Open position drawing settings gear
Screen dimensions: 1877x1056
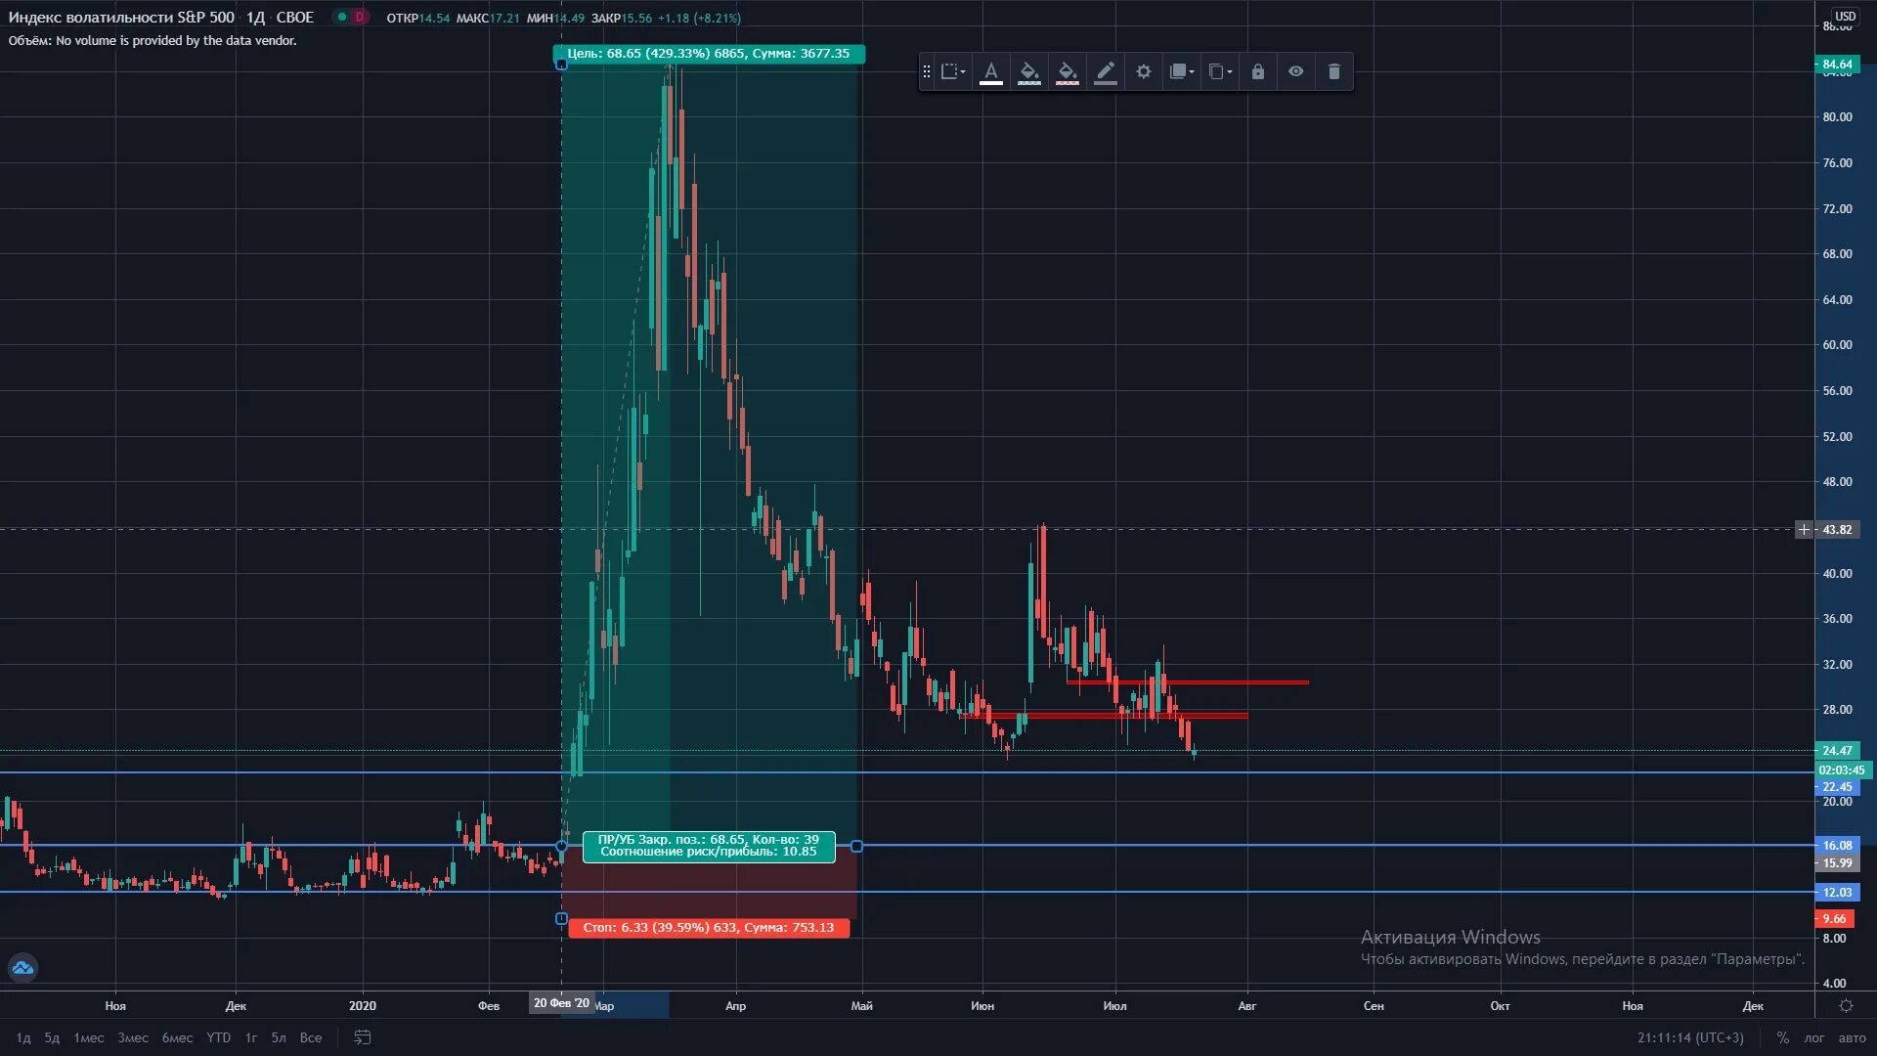[1144, 71]
